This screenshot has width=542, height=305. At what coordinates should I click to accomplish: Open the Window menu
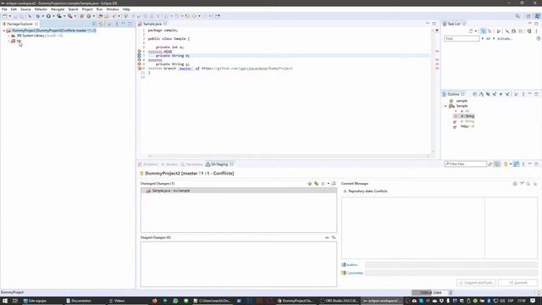113,9
